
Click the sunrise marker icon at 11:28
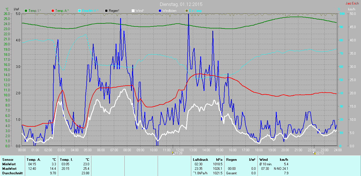173,153
